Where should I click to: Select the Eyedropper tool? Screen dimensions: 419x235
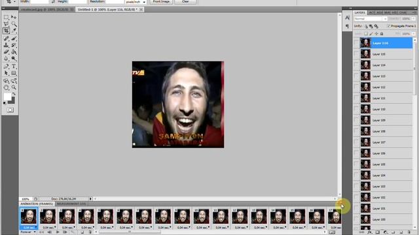coord(14,31)
